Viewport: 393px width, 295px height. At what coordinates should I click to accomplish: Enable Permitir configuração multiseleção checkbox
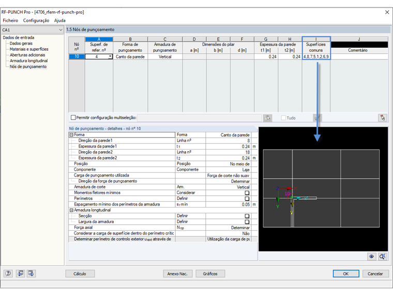73,117
